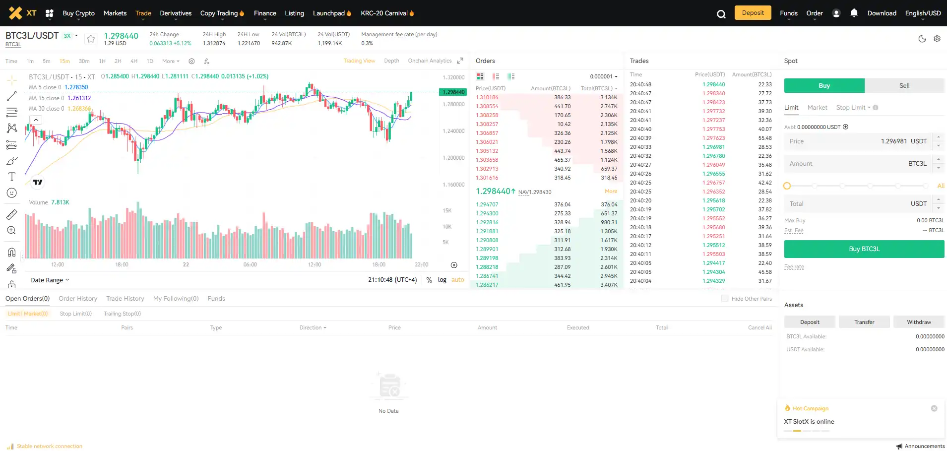Image resolution: width=947 pixels, height=451 pixels.
Task: Open the Direction filter dropdown
Action: coord(313,327)
